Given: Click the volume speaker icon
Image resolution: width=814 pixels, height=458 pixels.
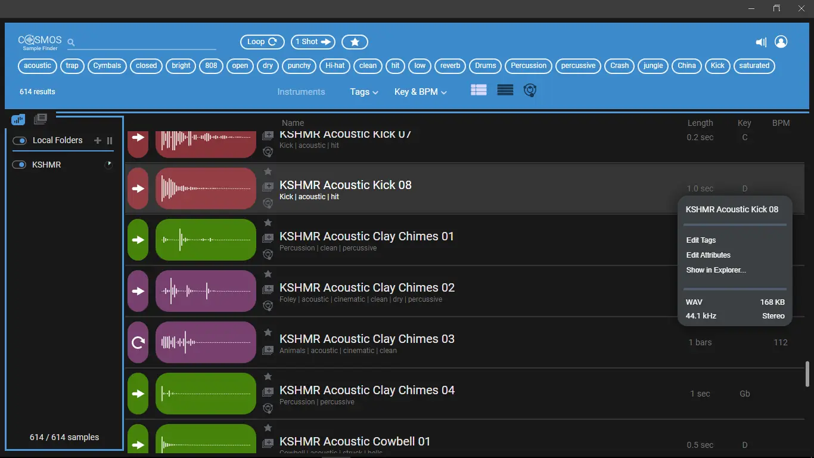Looking at the screenshot, I should pyautogui.click(x=761, y=42).
